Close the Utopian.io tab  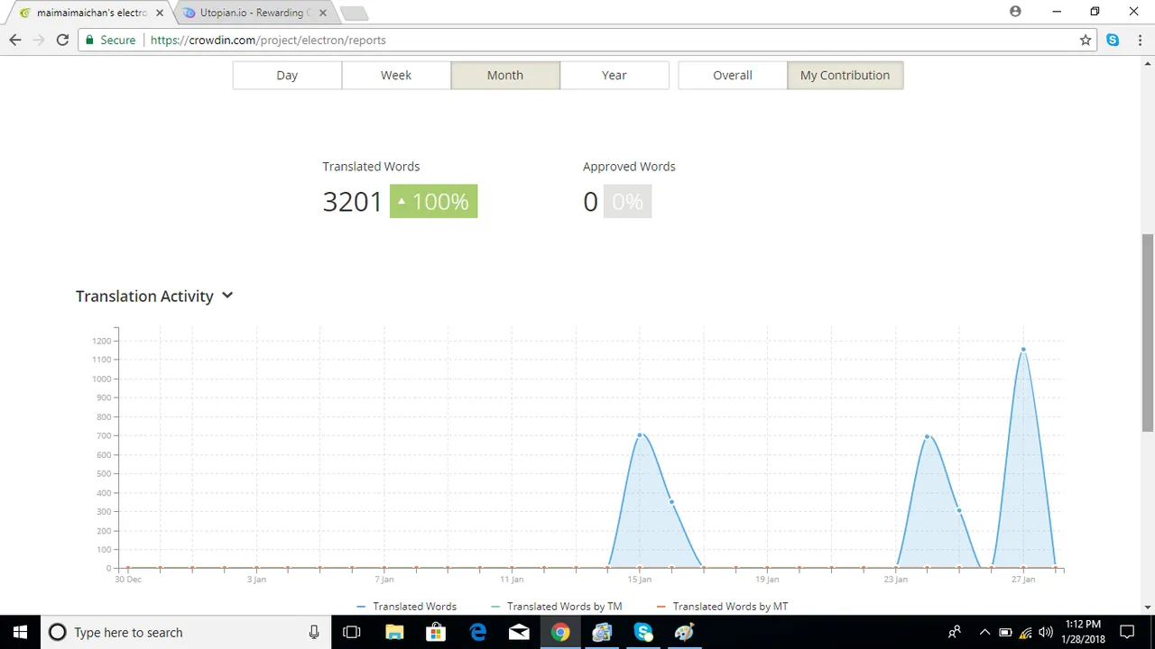point(324,13)
